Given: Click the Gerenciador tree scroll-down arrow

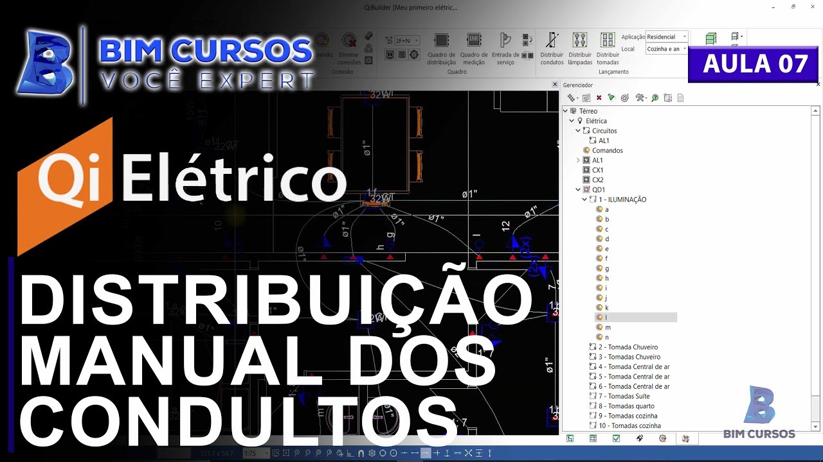Looking at the screenshot, I should (816, 427).
